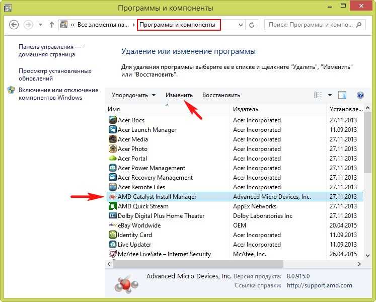The width and height of the screenshot is (376, 302).
Task: Click the vertical scrollbar down arrow
Action: [x=367, y=256]
